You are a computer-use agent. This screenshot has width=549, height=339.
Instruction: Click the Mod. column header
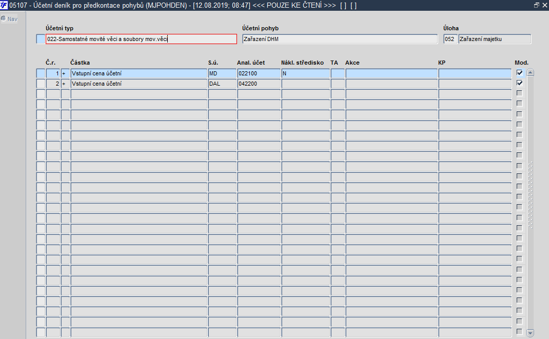coord(521,63)
